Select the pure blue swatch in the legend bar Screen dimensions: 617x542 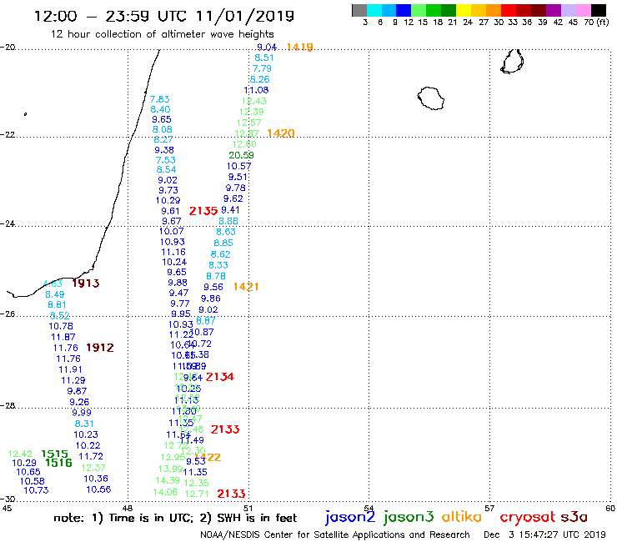[x=404, y=10]
